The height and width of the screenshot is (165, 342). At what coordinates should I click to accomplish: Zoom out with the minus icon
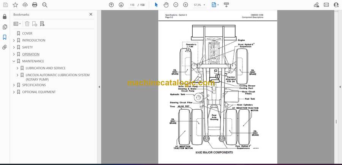(x=176, y=5)
